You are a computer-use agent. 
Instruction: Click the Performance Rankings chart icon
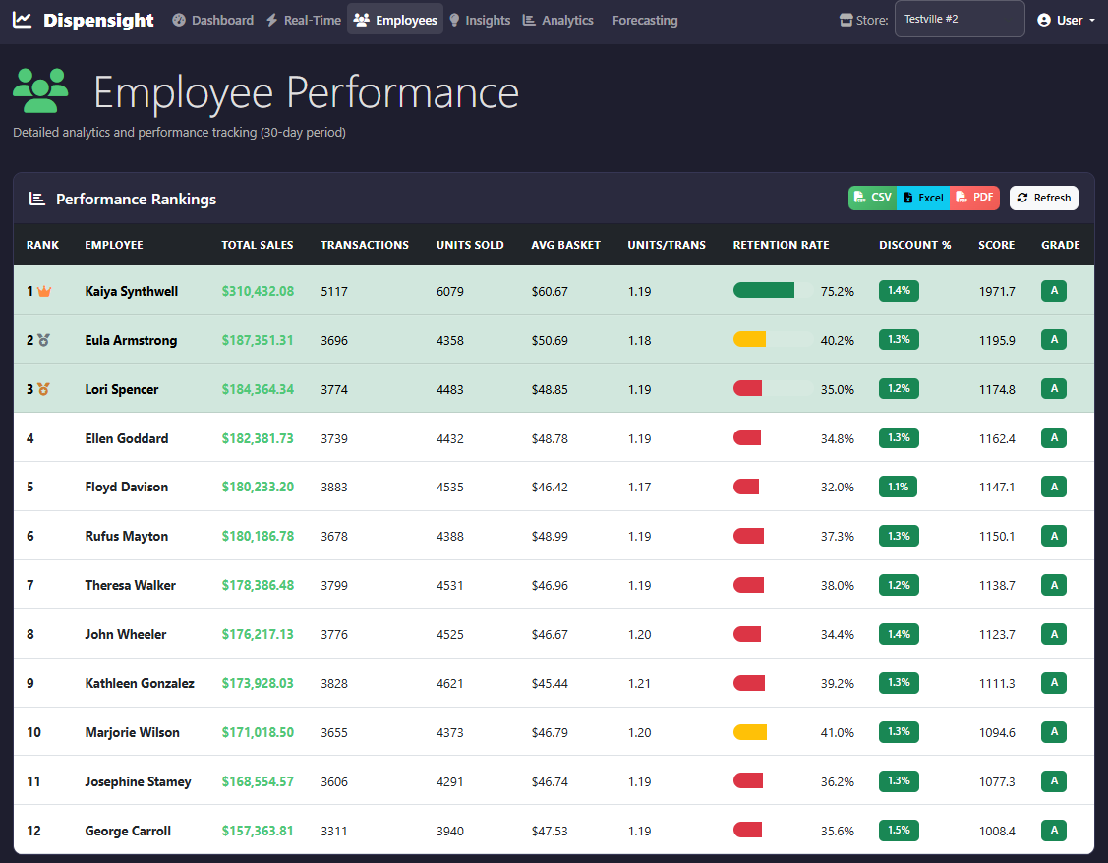click(x=36, y=200)
